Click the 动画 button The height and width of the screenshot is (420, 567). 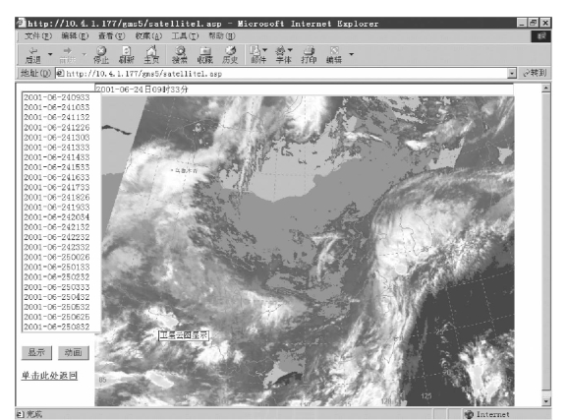(x=74, y=352)
